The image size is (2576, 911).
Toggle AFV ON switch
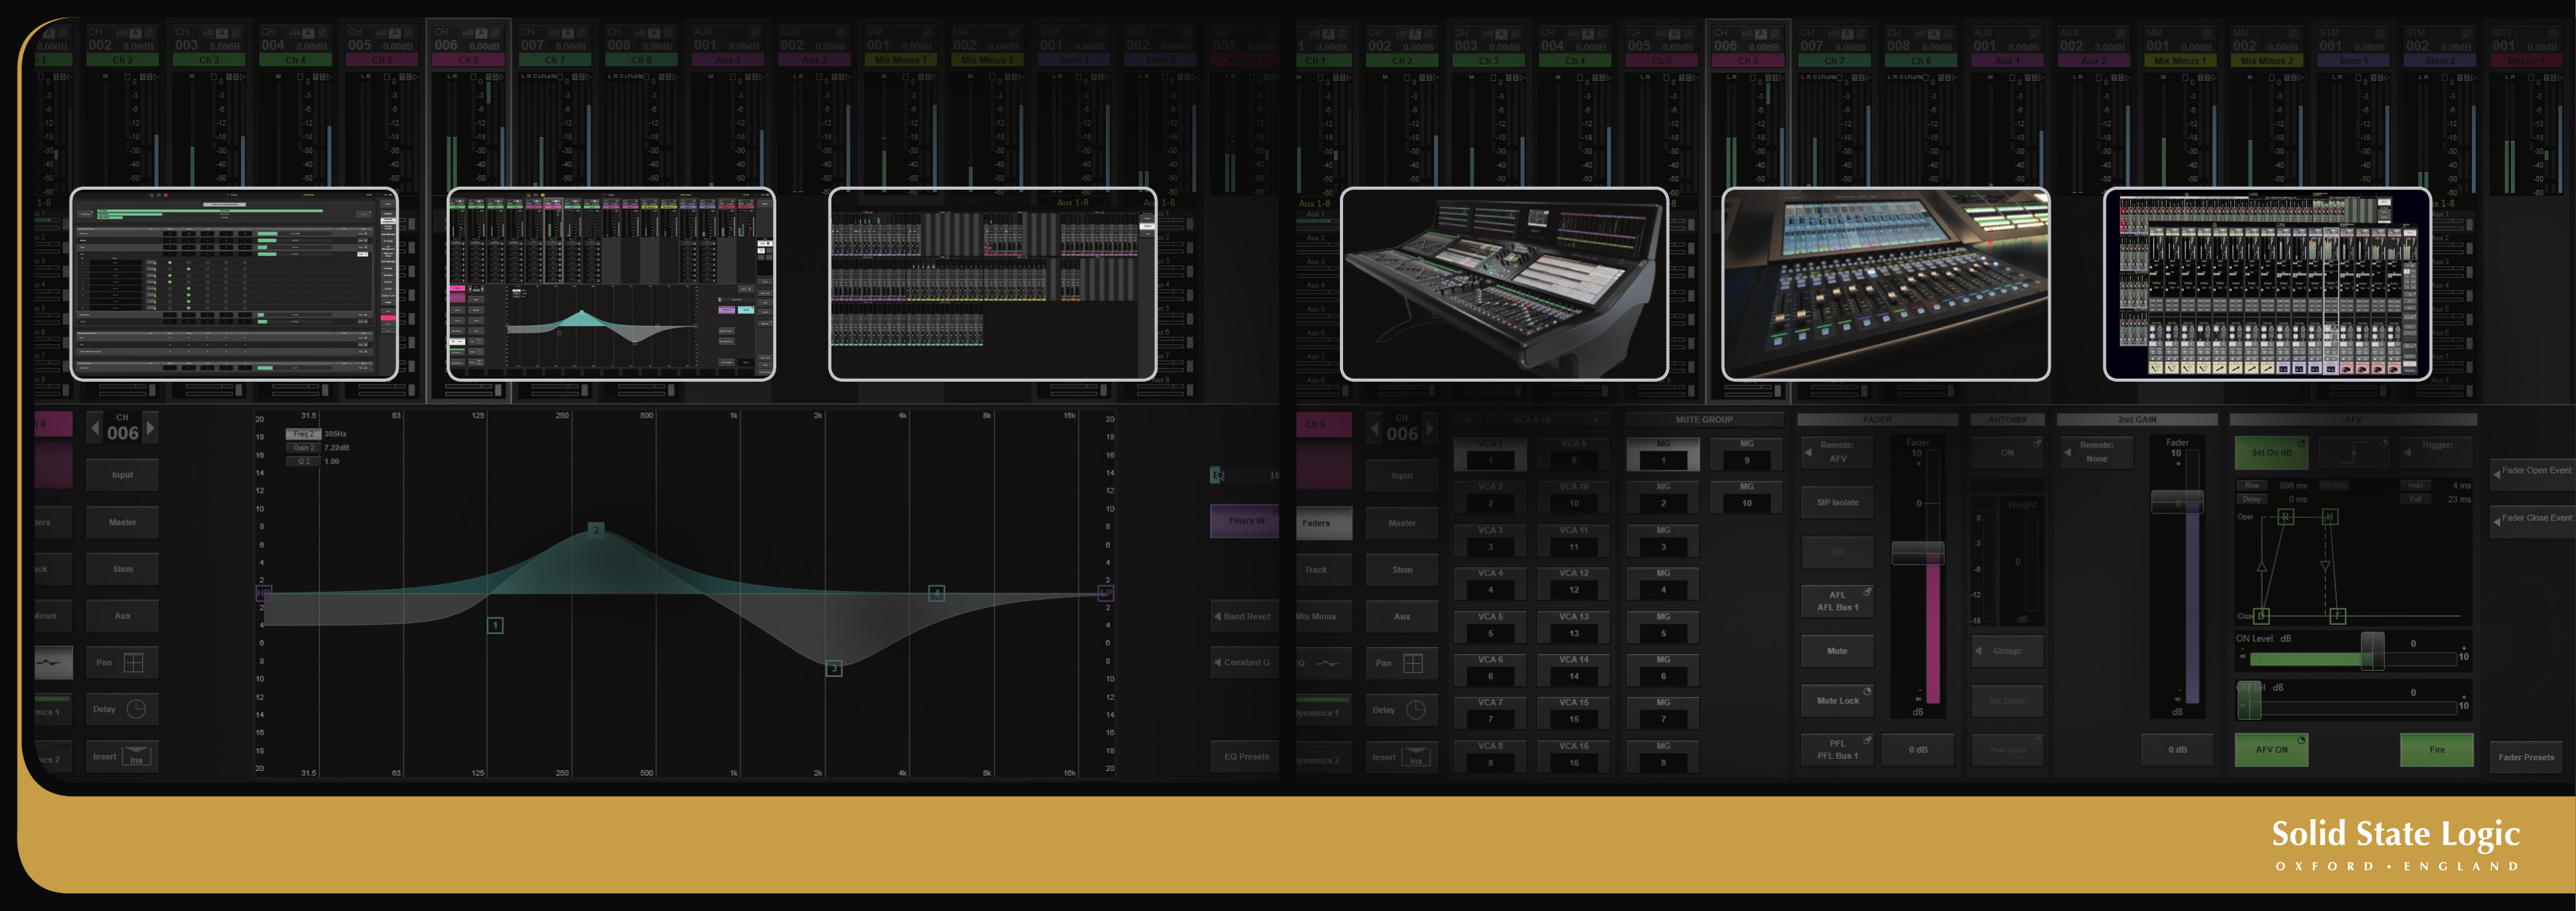click(x=2271, y=749)
